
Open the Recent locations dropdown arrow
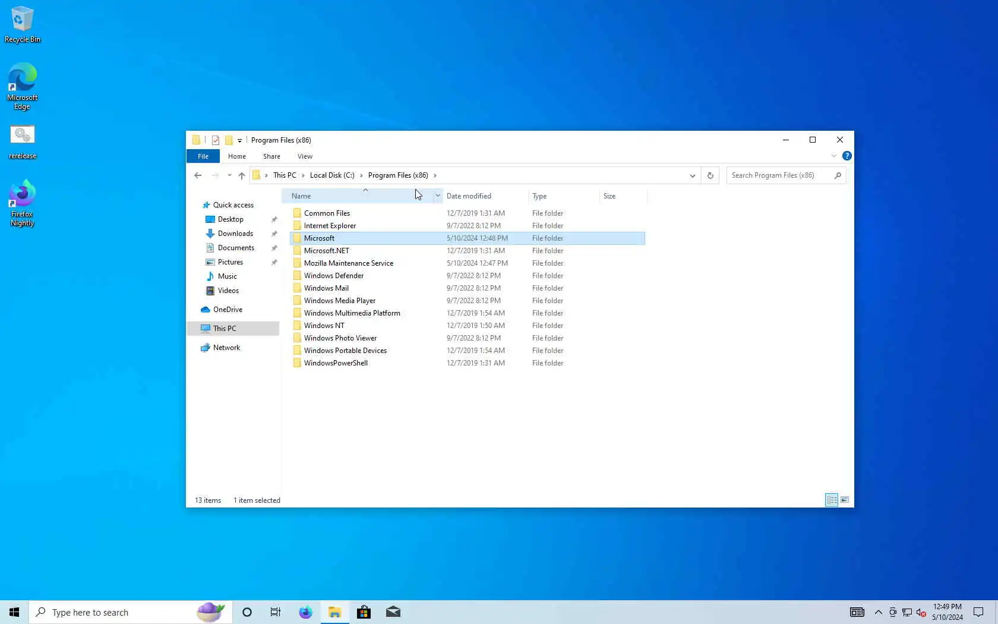tap(229, 175)
